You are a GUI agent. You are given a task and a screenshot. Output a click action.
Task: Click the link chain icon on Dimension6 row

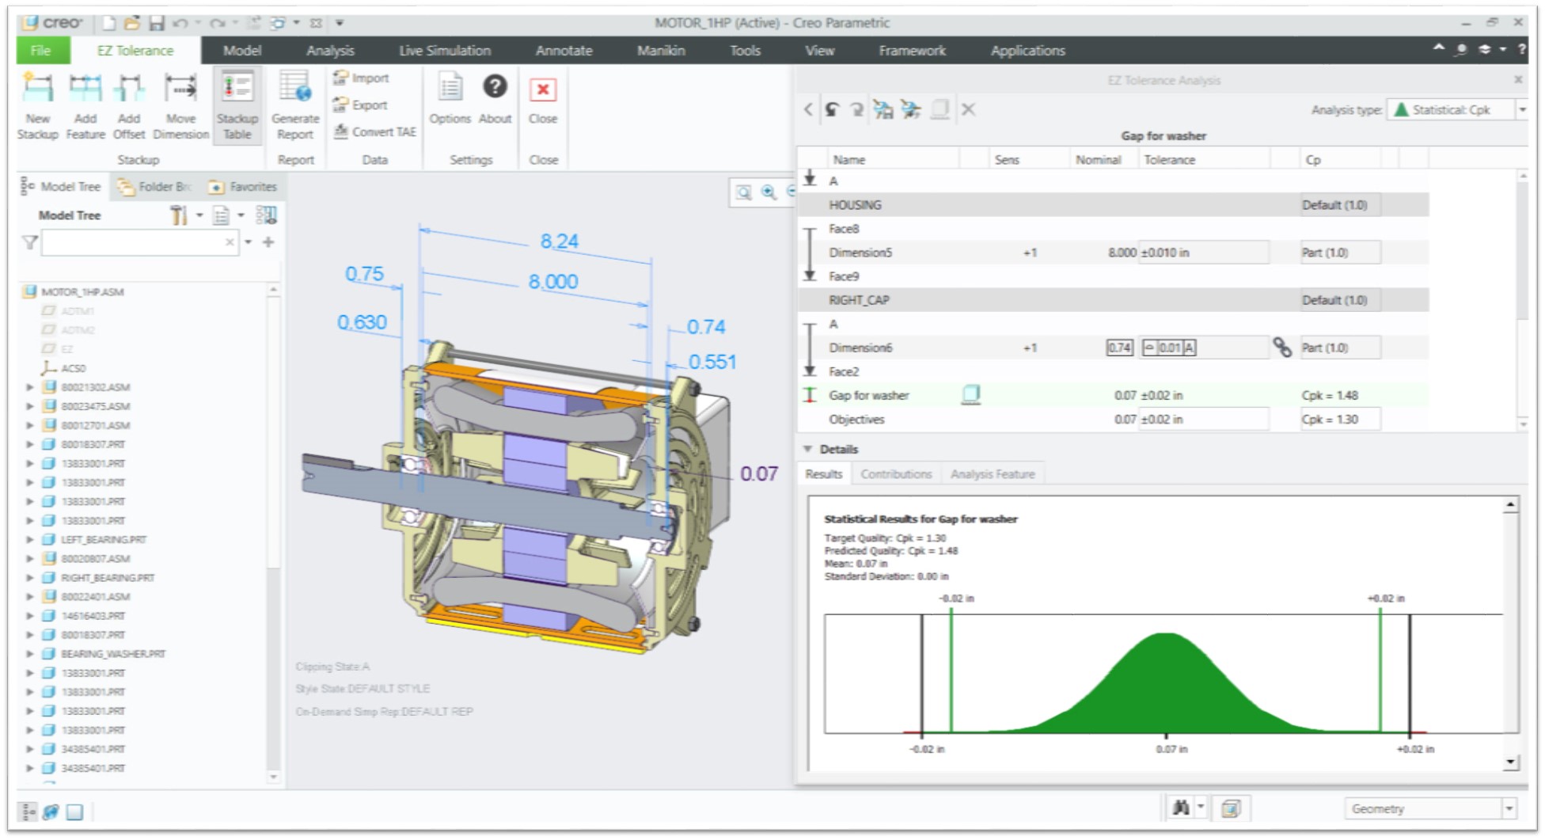pyautogui.click(x=1282, y=348)
